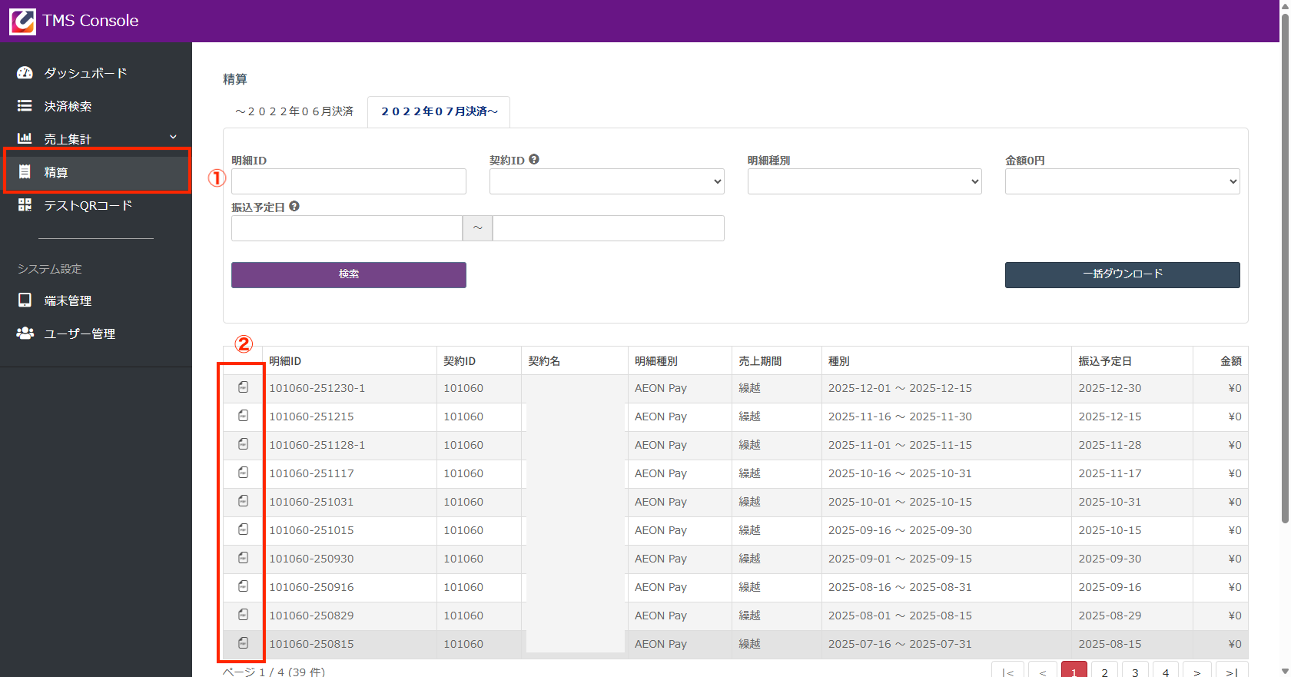This screenshot has height=677, width=1291.
Task: Open detail document icon for 101060-251031
Action: pos(243,501)
